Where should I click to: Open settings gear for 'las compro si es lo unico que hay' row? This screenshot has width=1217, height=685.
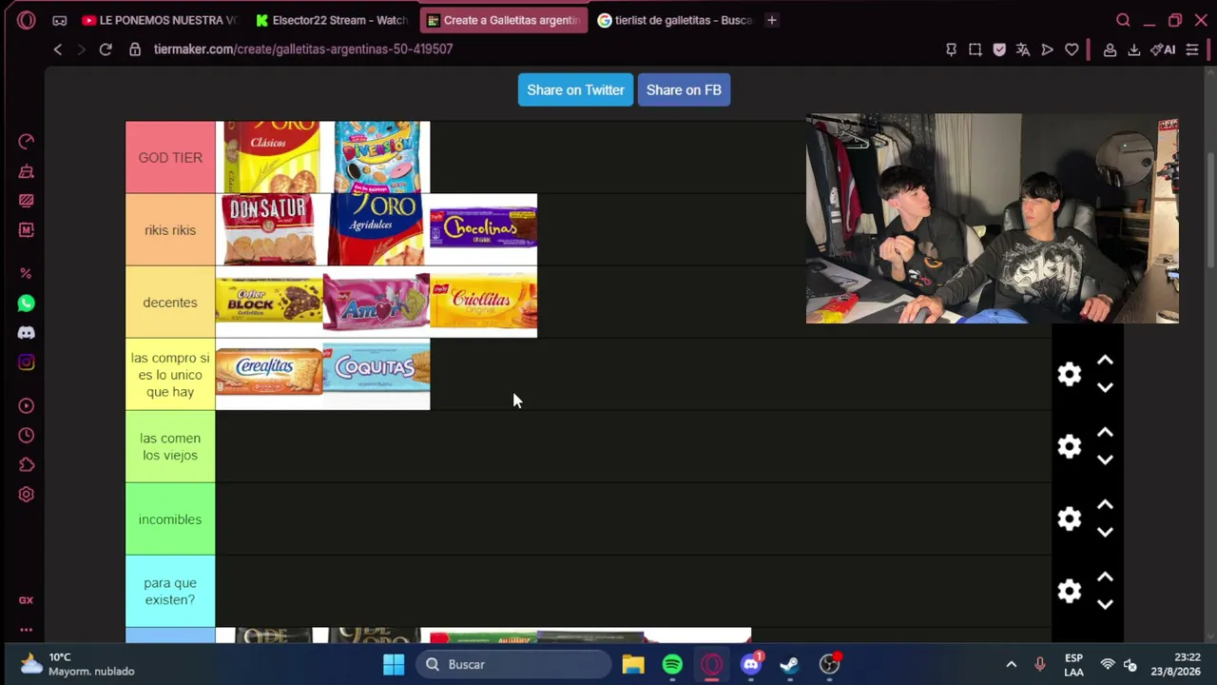1070,374
